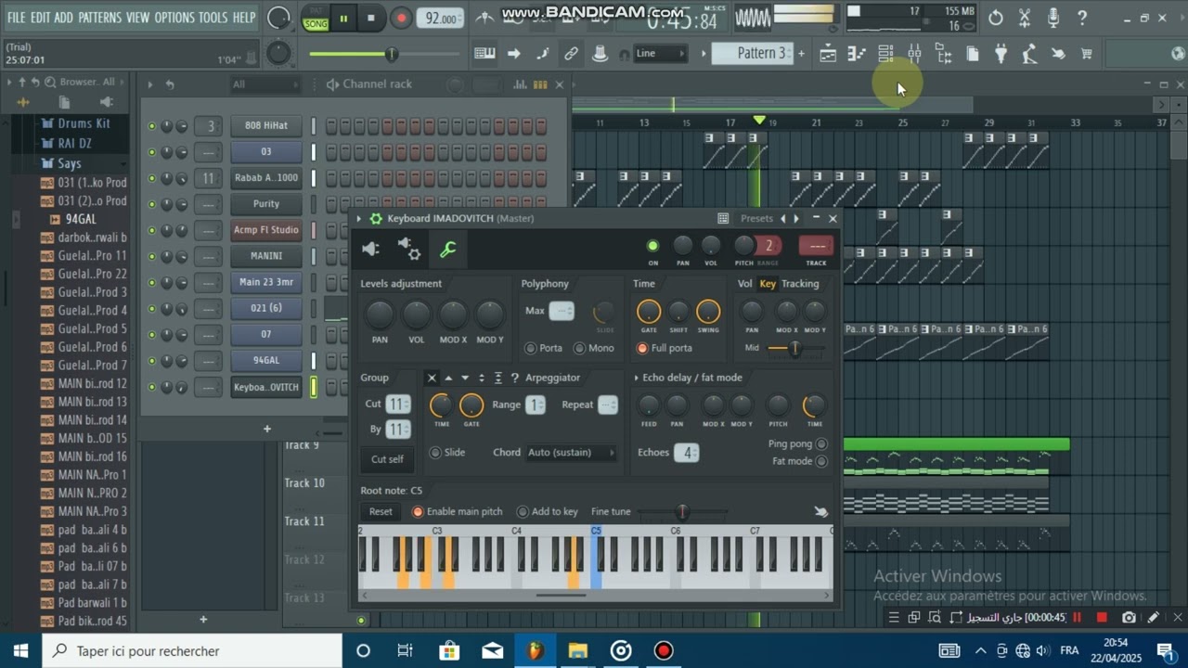Switch to the Vol tracking tab

[x=745, y=284]
